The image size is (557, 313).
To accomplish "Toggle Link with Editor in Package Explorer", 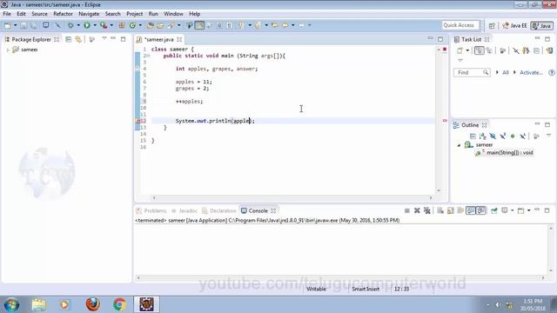I will click(x=78, y=39).
